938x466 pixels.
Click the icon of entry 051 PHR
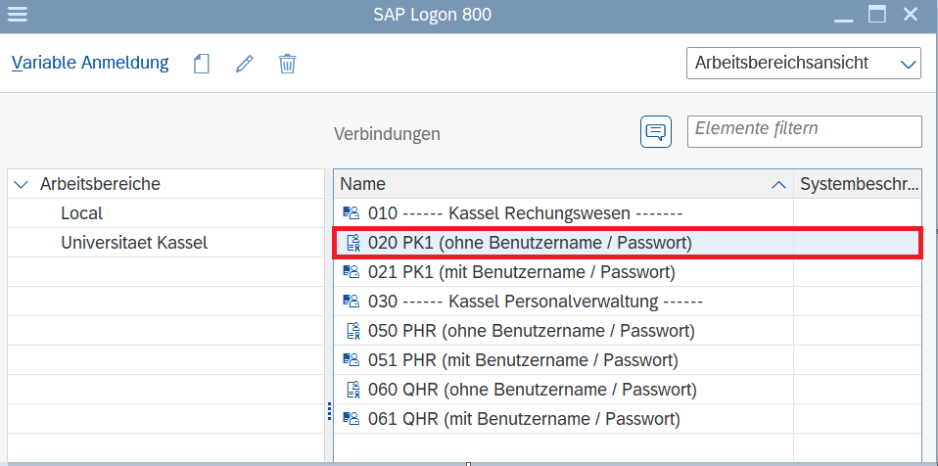coord(351,360)
